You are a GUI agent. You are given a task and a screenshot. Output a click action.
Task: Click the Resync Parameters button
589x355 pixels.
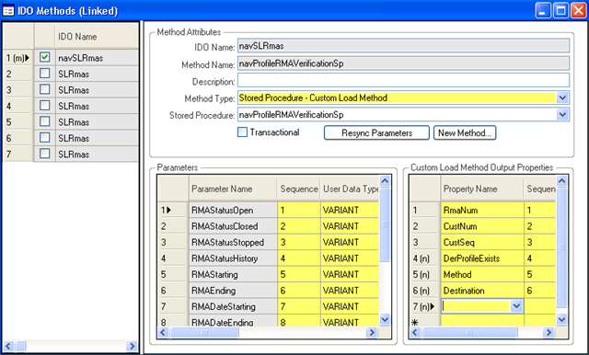[376, 132]
